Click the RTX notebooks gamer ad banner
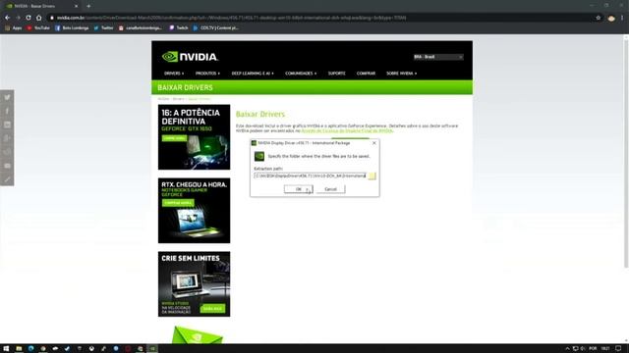The height and width of the screenshot is (353, 629). 195,211
